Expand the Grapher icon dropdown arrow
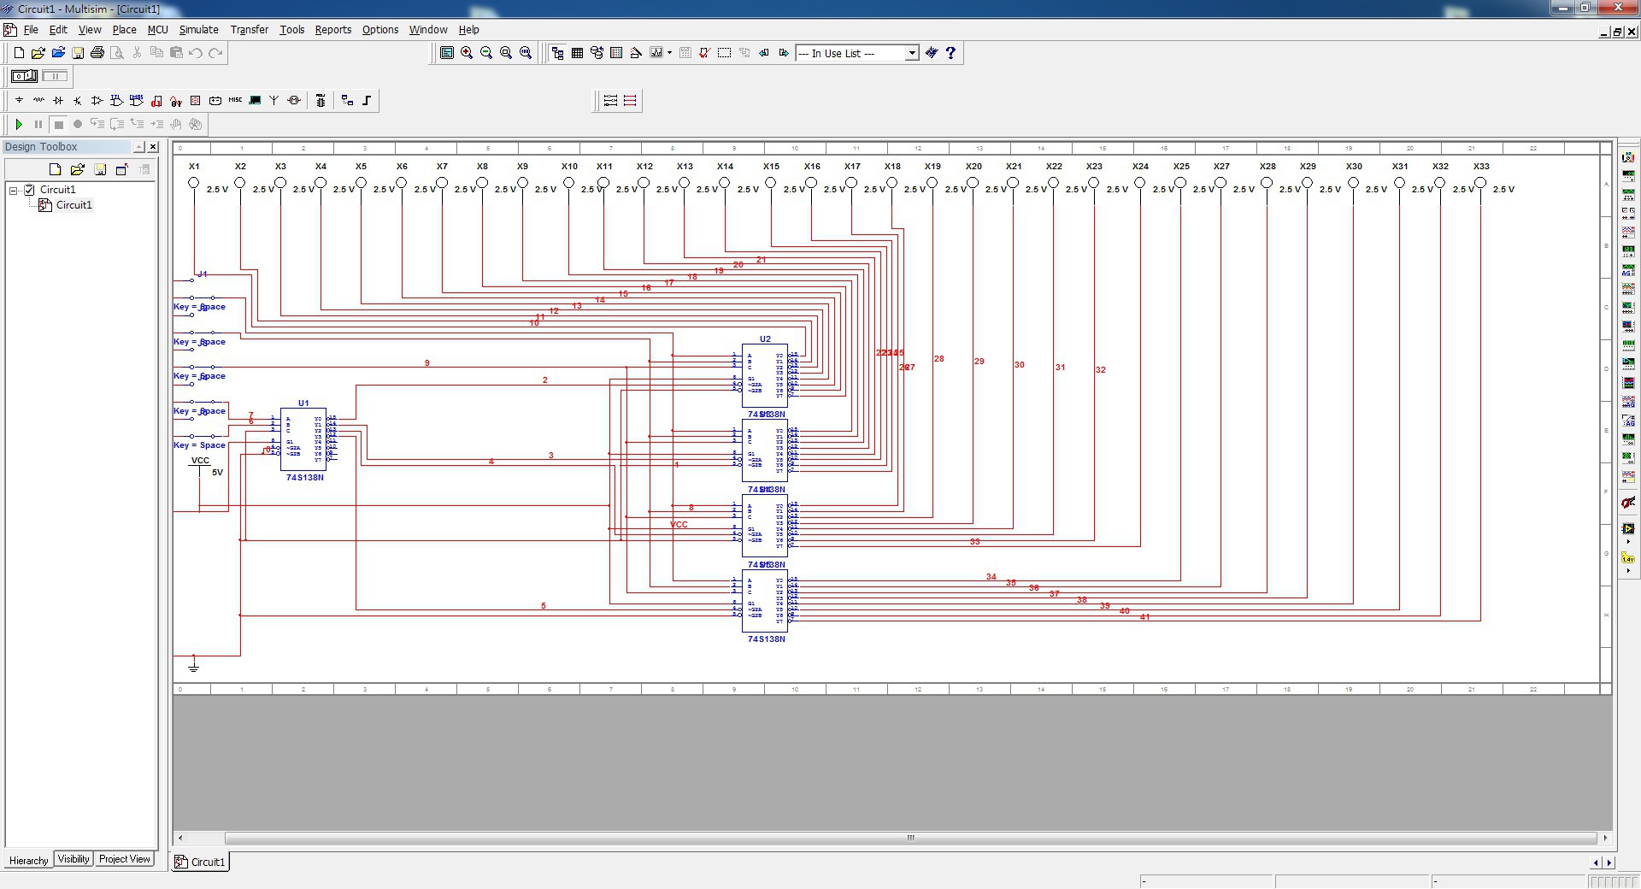 (669, 53)
